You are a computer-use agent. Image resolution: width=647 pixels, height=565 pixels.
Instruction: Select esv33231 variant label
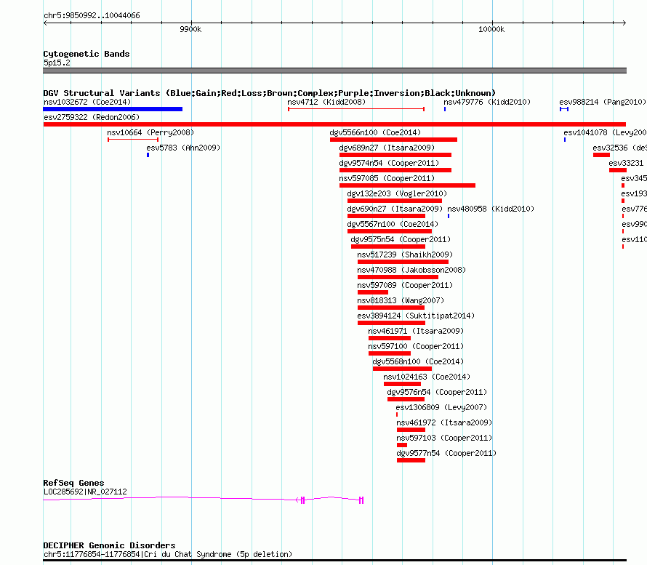point(626,163)
